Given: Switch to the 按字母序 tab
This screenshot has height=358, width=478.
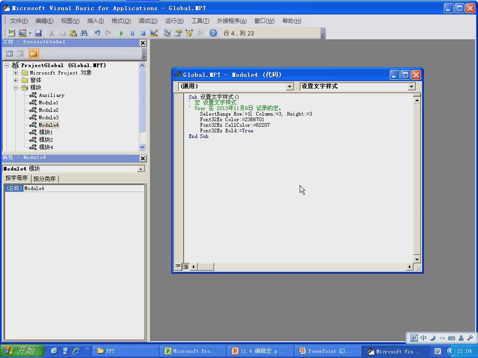Looking at the screenshot, I should [x=16, y=178].
